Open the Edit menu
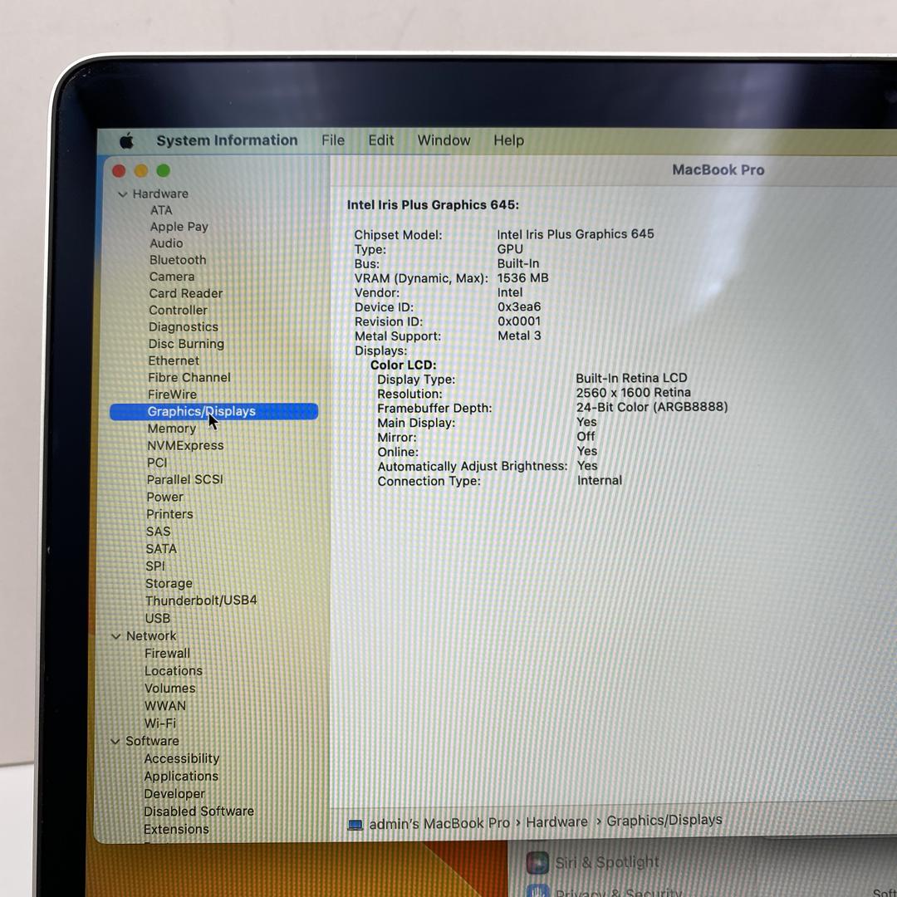 (381, 140)
